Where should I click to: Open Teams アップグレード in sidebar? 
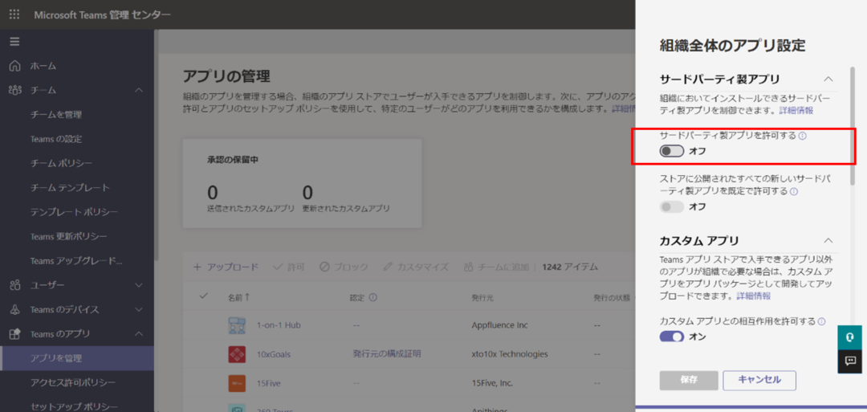point(76,260)
